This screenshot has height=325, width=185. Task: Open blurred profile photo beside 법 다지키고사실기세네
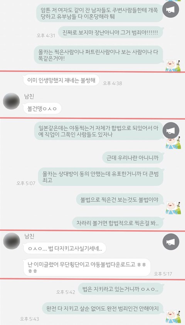(x=12, y=241)
